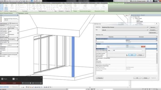The height and width of the screenshot is (90, 161).
Task: Click the 1:100 view scale in view control bar
Action: point(23,87)
